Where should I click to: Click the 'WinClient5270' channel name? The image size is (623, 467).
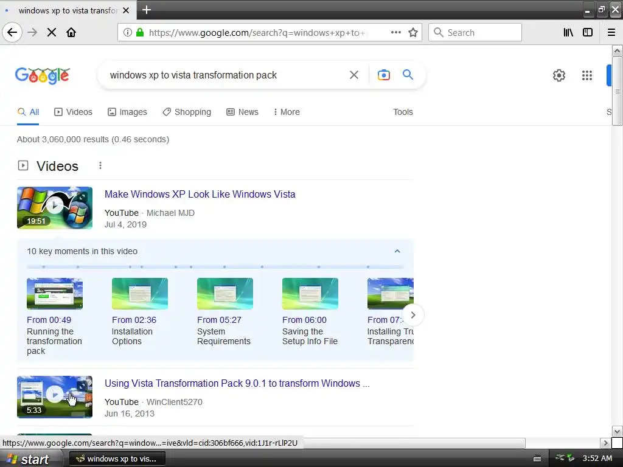point(175,402)
